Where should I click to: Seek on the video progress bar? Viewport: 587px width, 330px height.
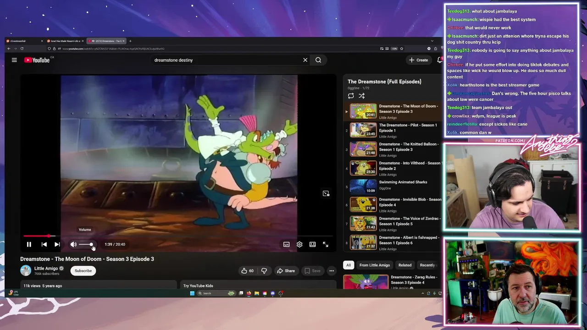click(x=179, y=236)
